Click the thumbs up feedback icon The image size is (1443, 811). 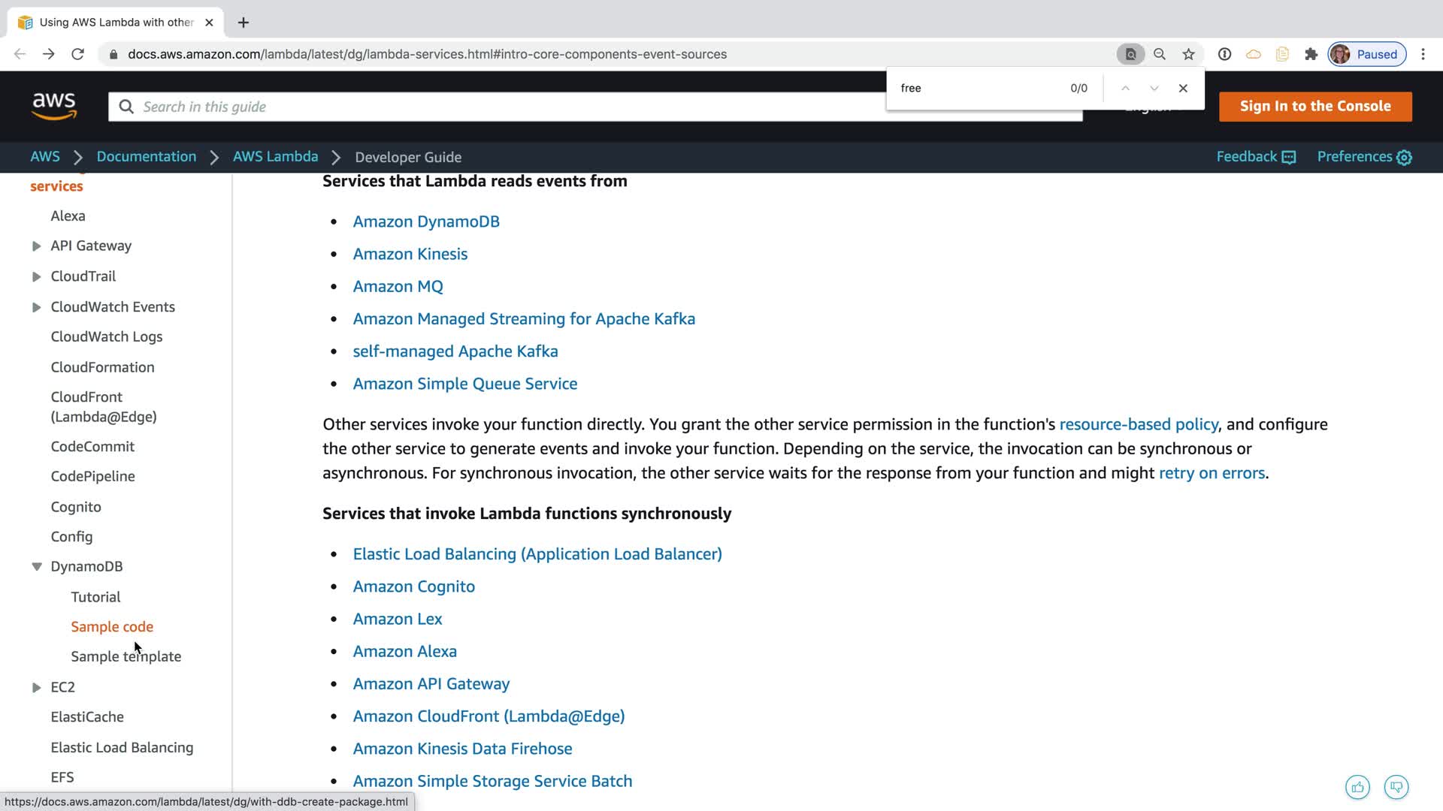[1357, 787]
